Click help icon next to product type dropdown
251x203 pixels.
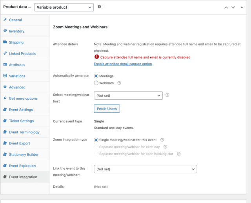pyautogui.click(x=100, y=7)
